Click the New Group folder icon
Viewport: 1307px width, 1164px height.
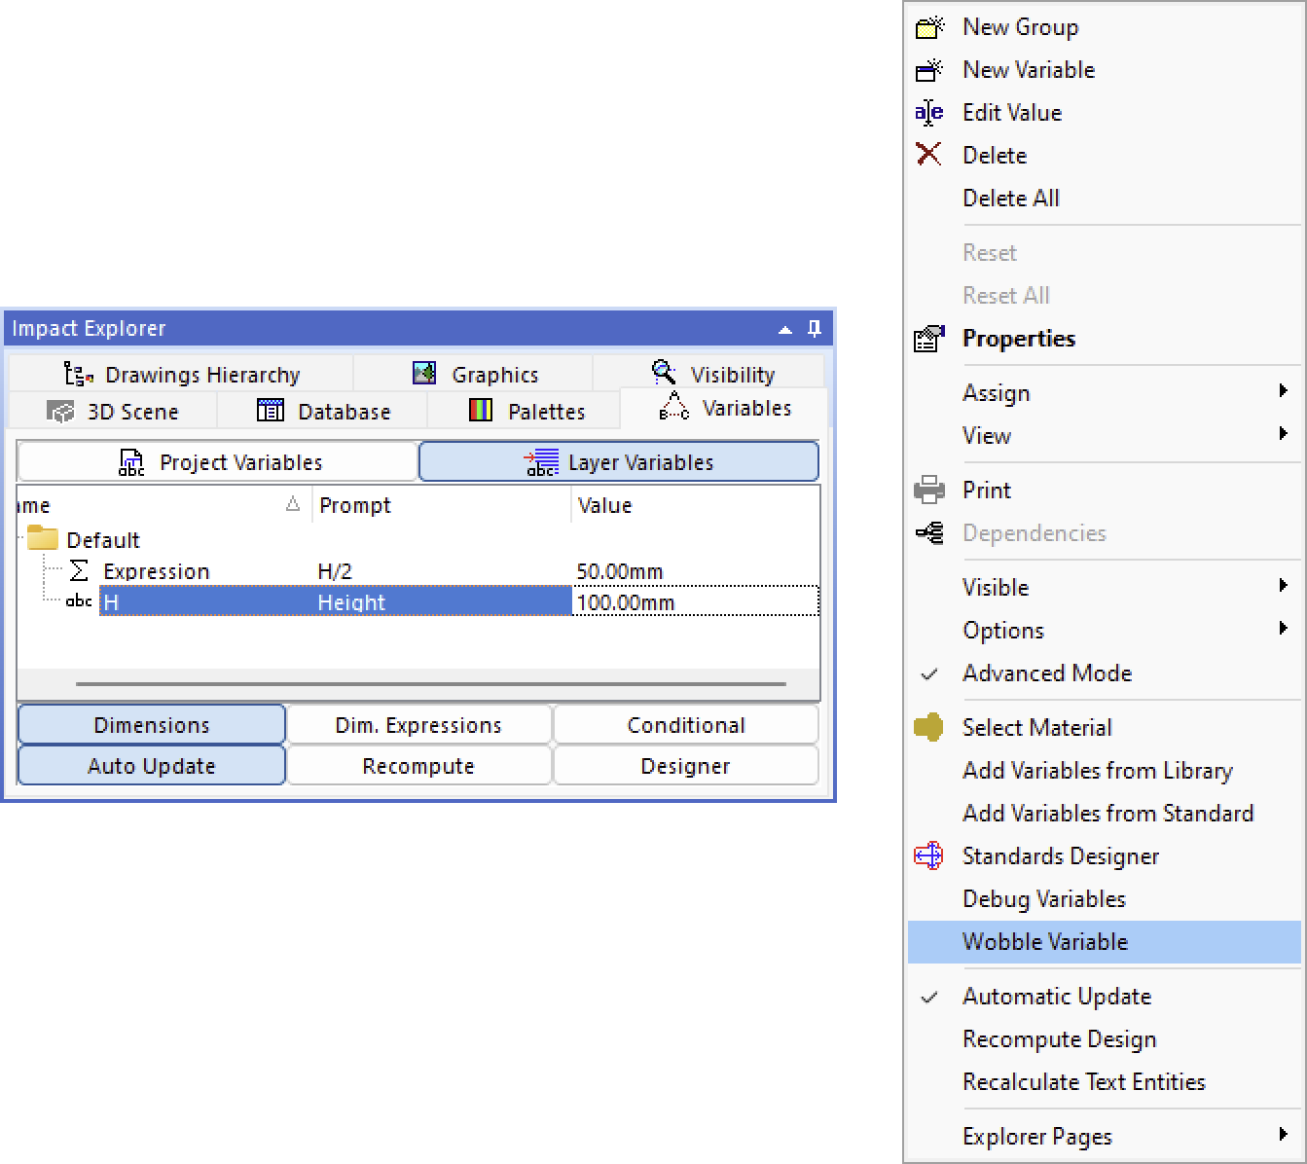tap(929, 27)
